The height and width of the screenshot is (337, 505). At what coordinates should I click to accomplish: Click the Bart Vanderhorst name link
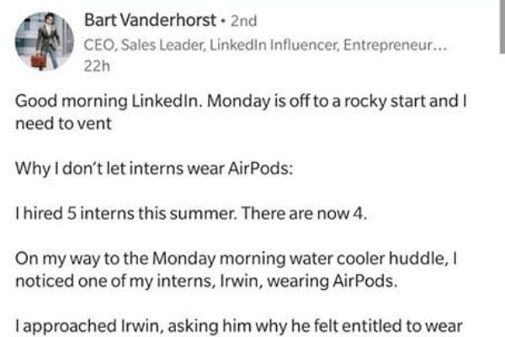pos(150,20)
